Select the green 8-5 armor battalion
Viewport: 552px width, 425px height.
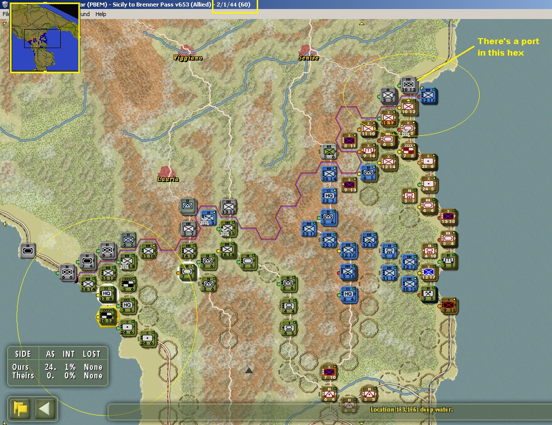click(x=248, y=261)
